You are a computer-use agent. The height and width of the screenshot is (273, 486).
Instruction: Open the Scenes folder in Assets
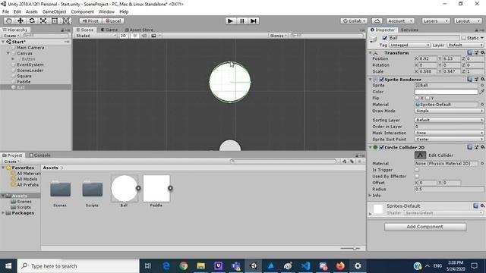coord(60,189)
